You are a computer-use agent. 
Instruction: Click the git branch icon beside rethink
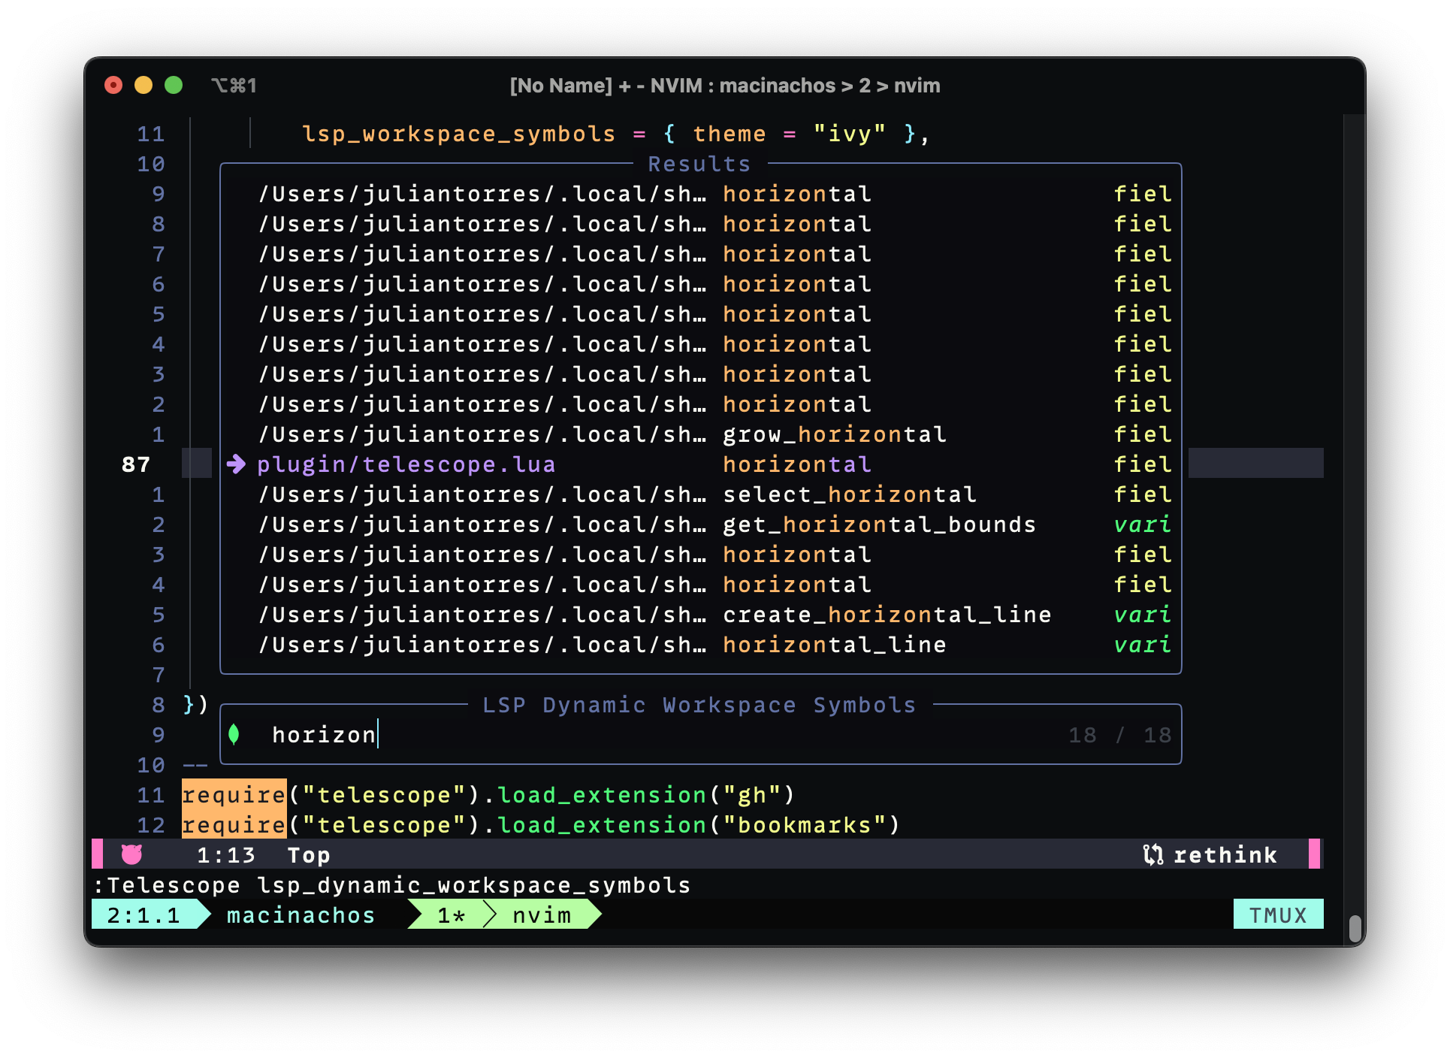(x=1152, y=854)
